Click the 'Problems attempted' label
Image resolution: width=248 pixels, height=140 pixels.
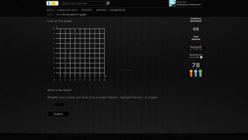196,20
